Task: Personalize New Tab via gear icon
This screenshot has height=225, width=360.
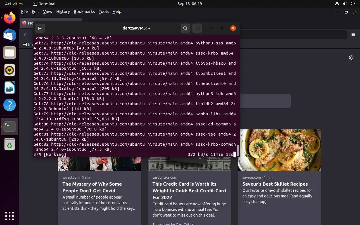Action: tap(351, 57)
